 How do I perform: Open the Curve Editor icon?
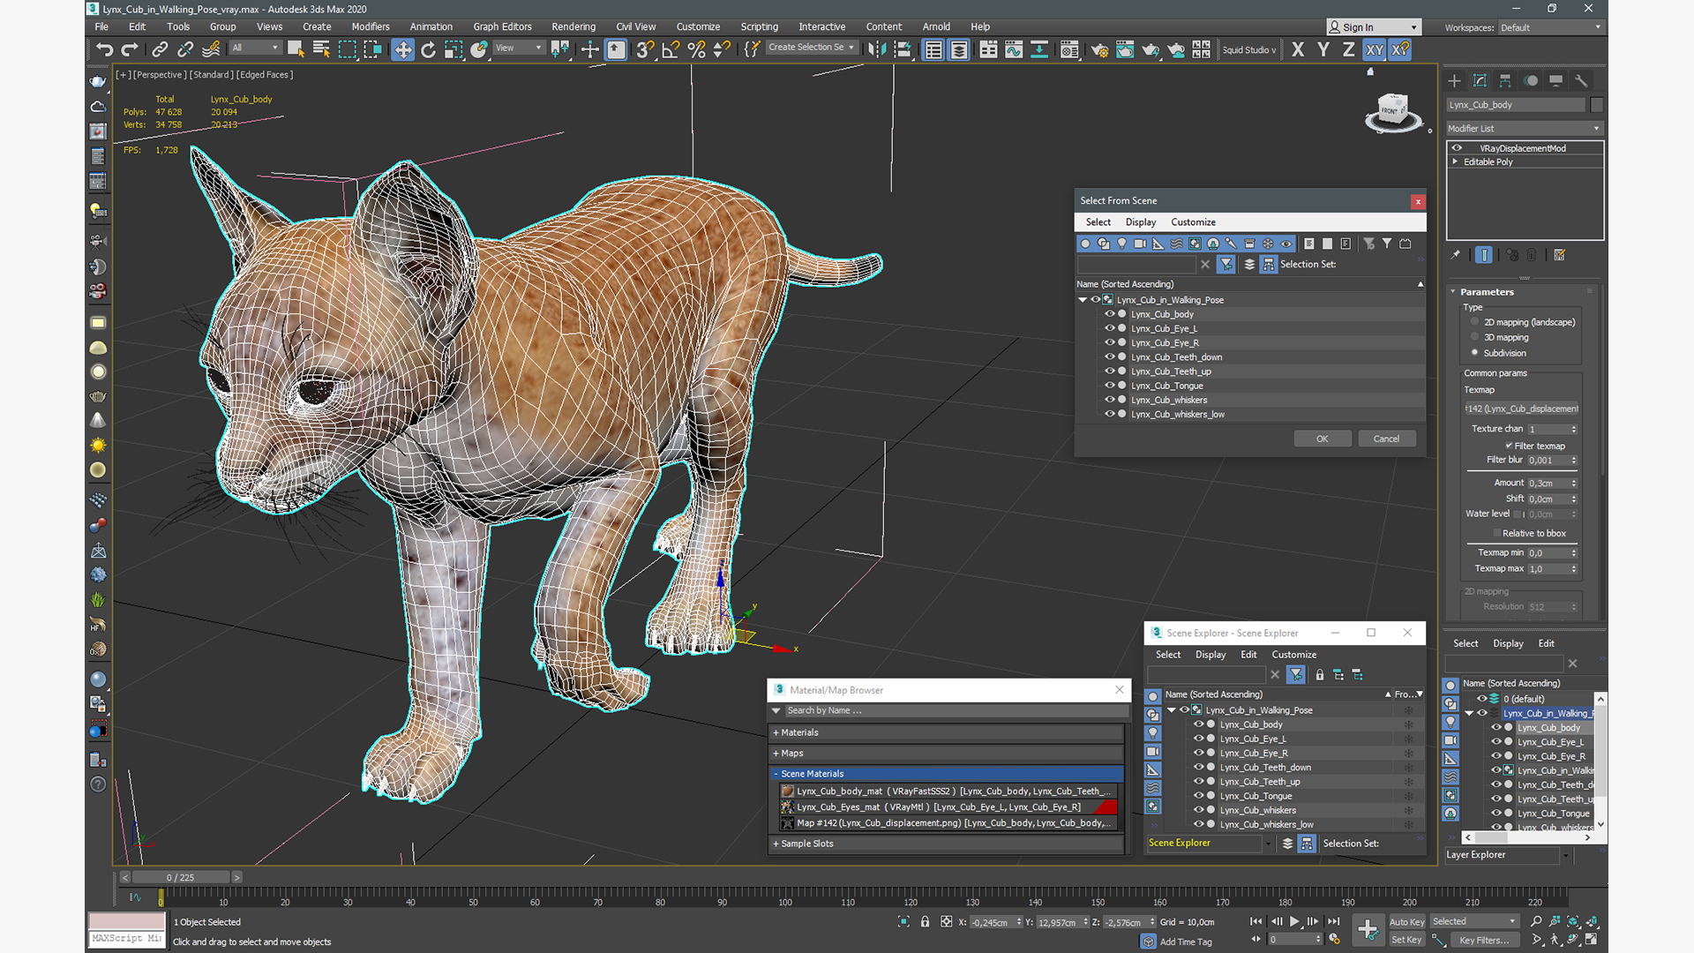coord(1014,50)
